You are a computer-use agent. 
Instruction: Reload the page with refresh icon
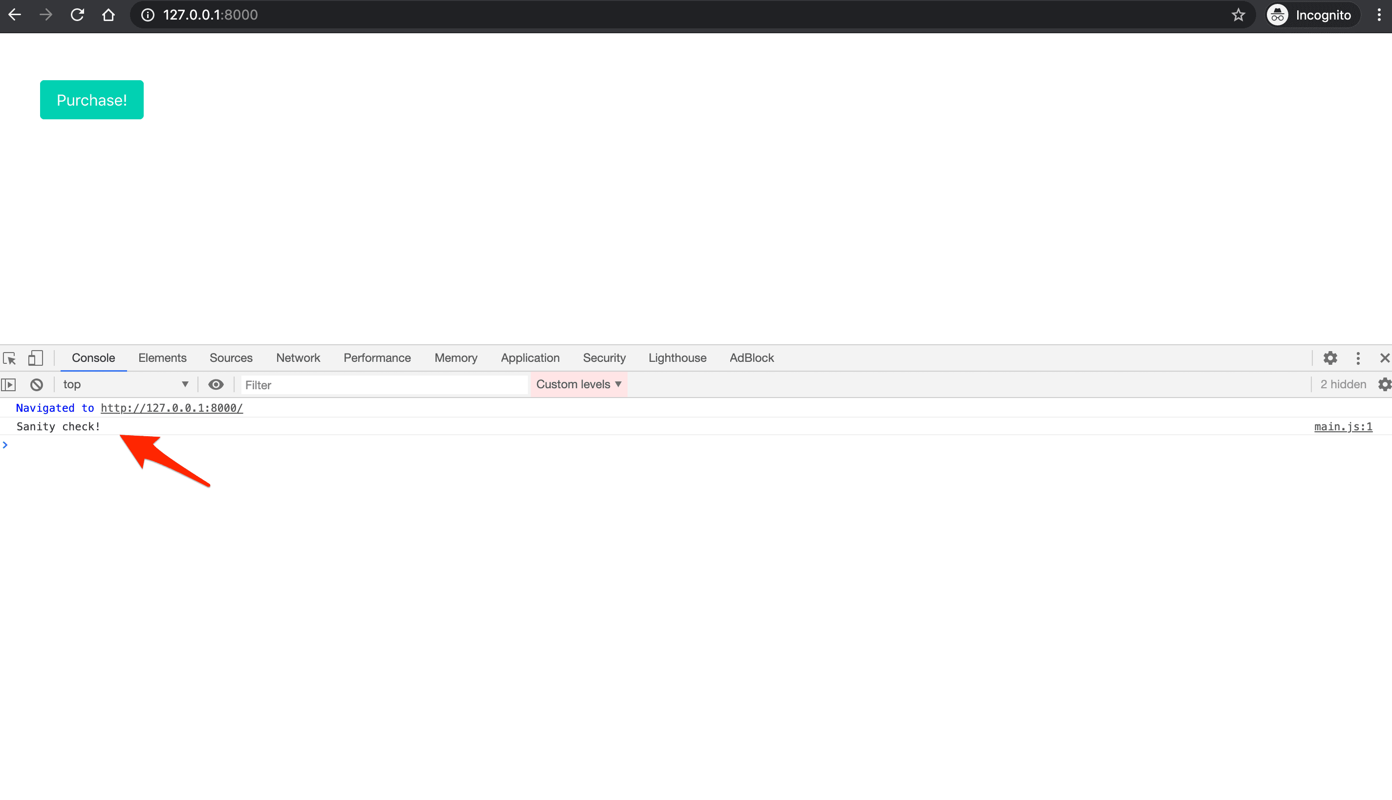77,15
